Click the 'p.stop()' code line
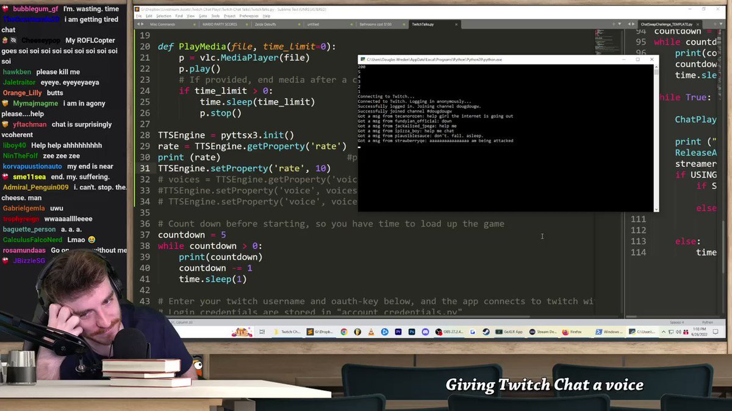 pyautogui.click(x=221, y=113)
